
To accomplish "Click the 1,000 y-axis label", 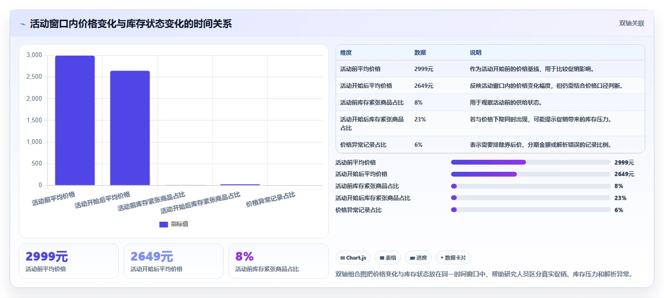I will (x=34, y=142).
